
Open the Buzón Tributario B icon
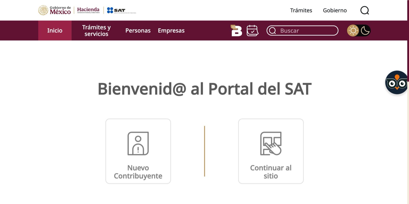[236, 31]
